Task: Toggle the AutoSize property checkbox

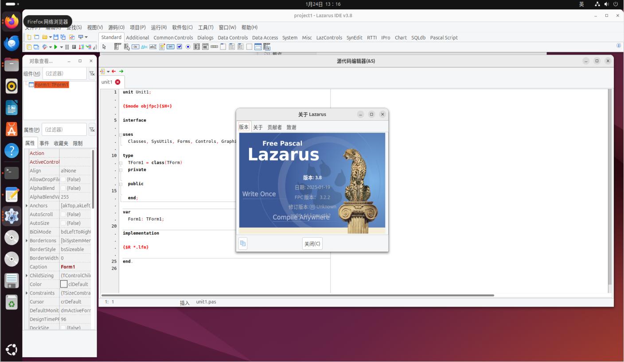Action: [63, 223]
